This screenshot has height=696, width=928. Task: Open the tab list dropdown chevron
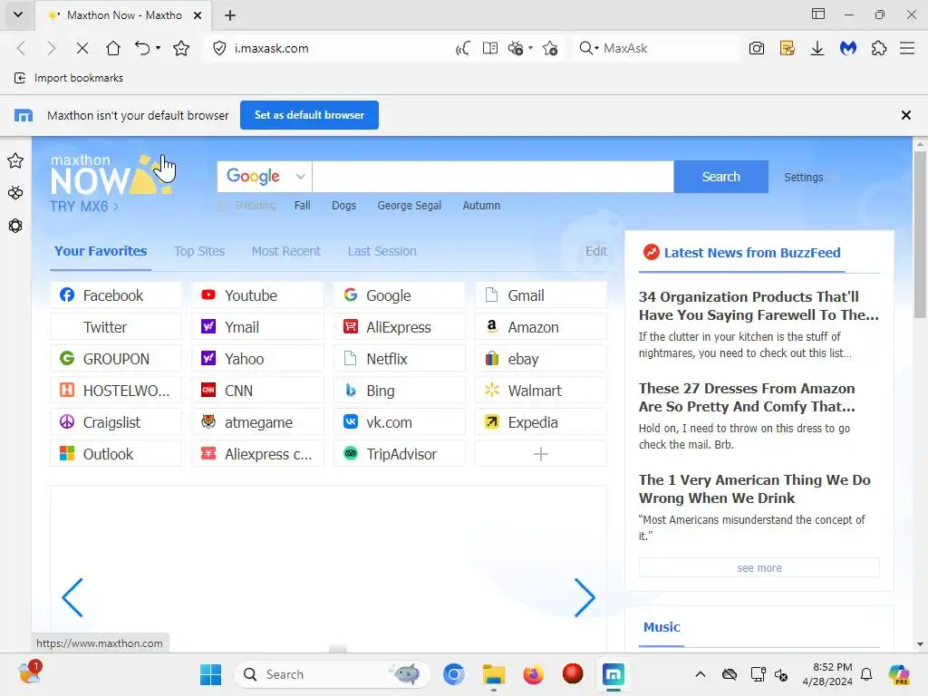tap(18, 14)
